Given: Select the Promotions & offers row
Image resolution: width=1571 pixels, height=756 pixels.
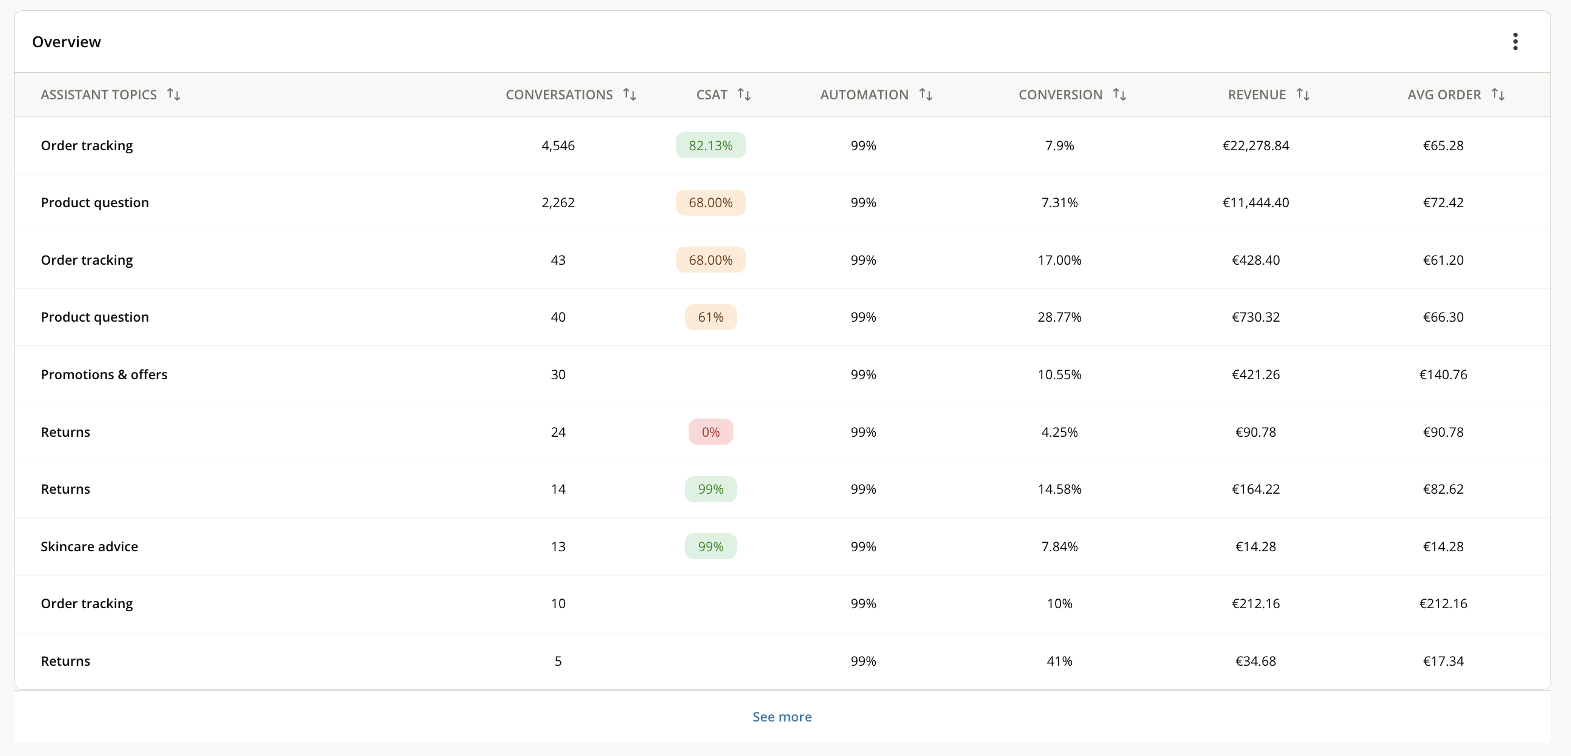Looking at the screenshot, I should coord(782,374).
